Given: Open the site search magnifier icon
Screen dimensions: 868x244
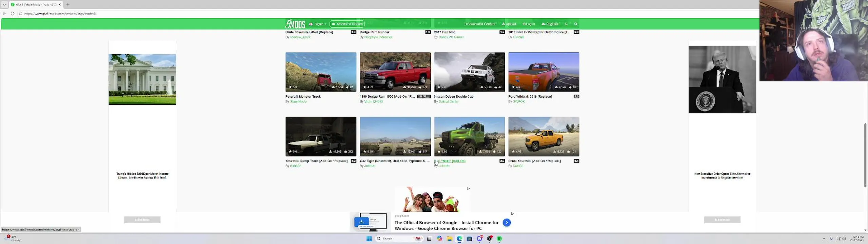Looking at the screenshot, I should 575,24.
